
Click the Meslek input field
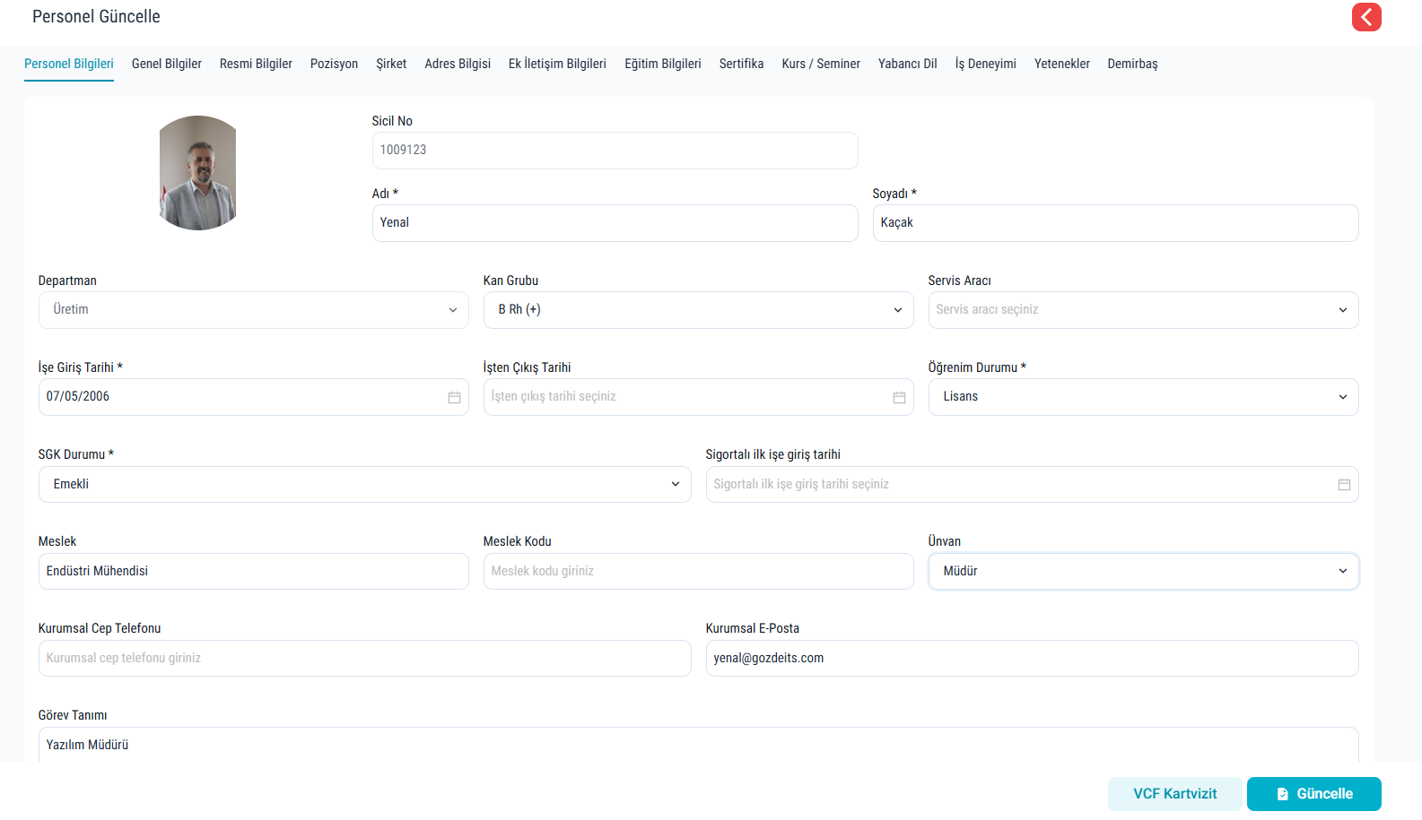coord(253,571)
